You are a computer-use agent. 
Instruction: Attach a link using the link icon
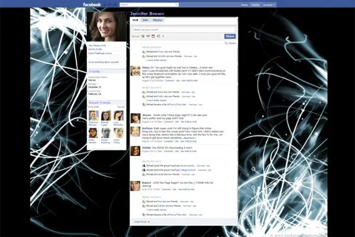159,36
